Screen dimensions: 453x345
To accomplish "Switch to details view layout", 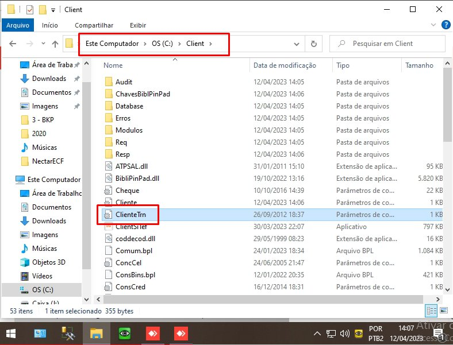I will click(x=431, y=311).
